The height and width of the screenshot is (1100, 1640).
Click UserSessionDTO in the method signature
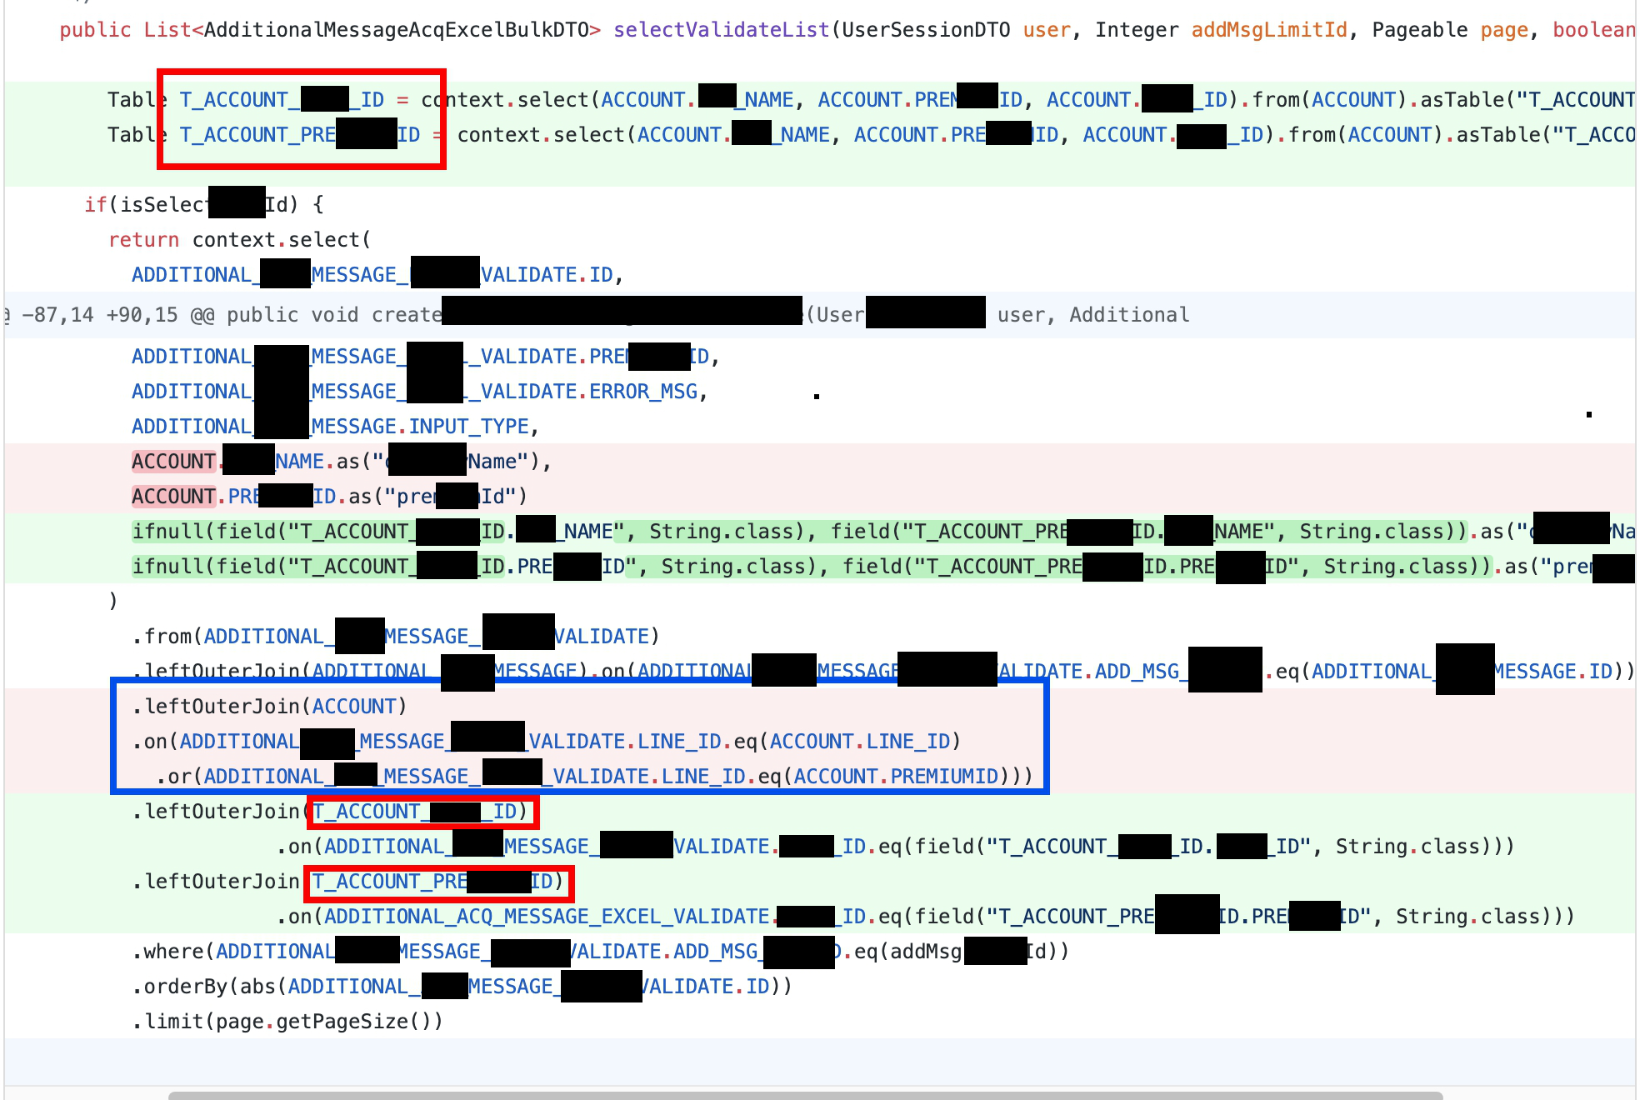[925, 30]
